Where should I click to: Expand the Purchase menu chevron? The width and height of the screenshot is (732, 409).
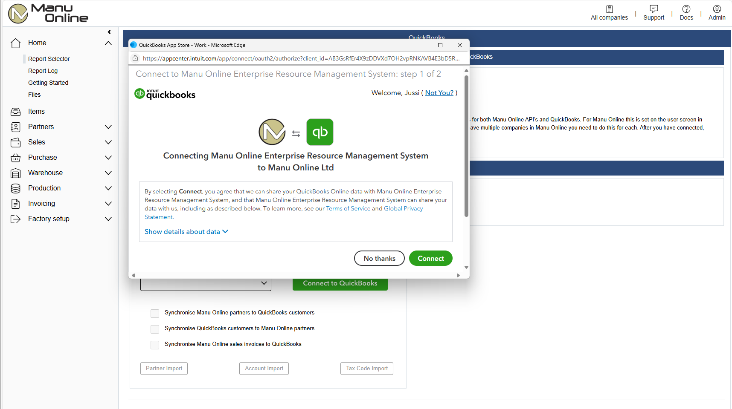coord(108,158)
